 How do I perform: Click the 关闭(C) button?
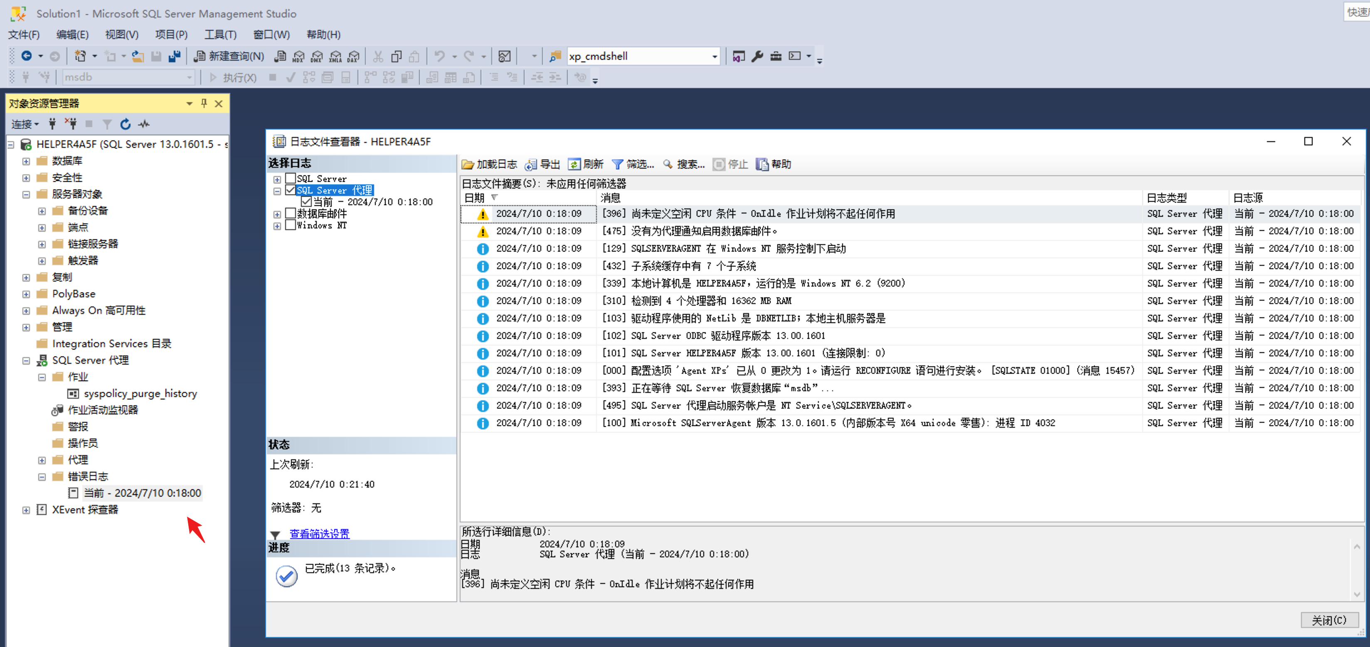coord(1330,619)
